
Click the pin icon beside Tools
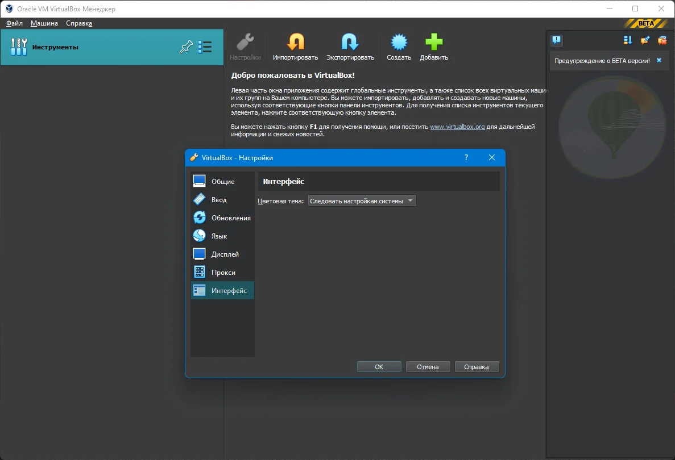pyautogui.click(x=186, y=47)
